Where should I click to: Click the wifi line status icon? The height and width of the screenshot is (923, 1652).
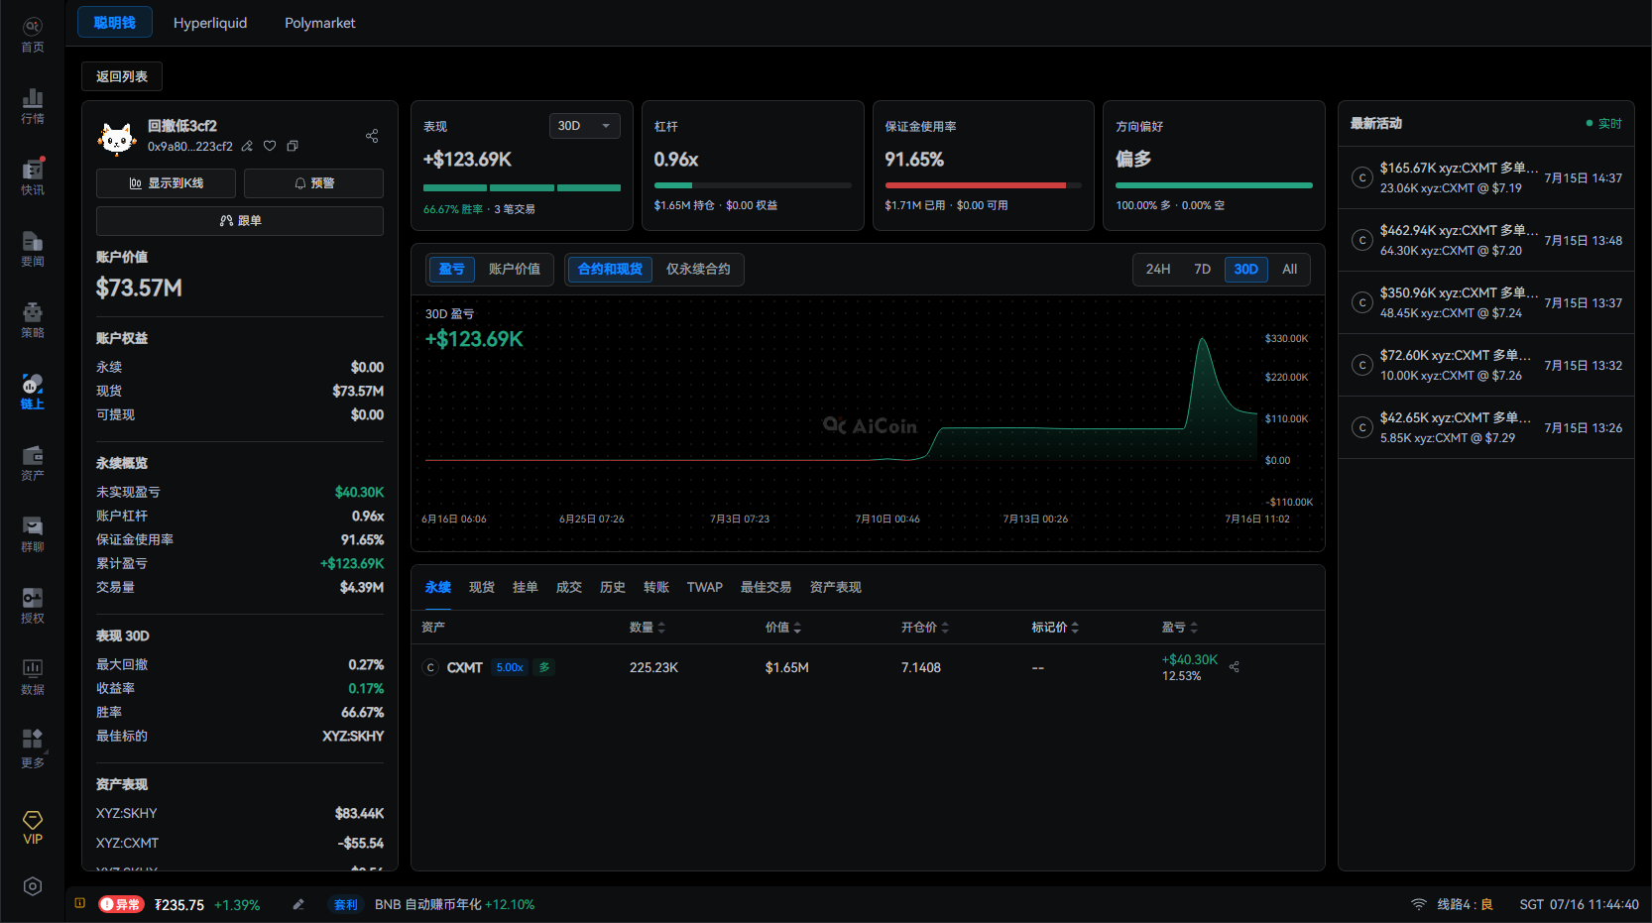(1419, 904)
